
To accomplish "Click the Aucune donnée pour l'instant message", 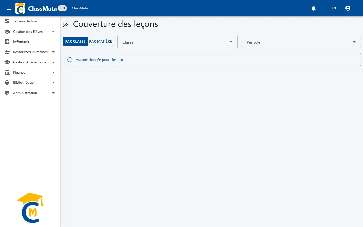I will tap(99, 60).
